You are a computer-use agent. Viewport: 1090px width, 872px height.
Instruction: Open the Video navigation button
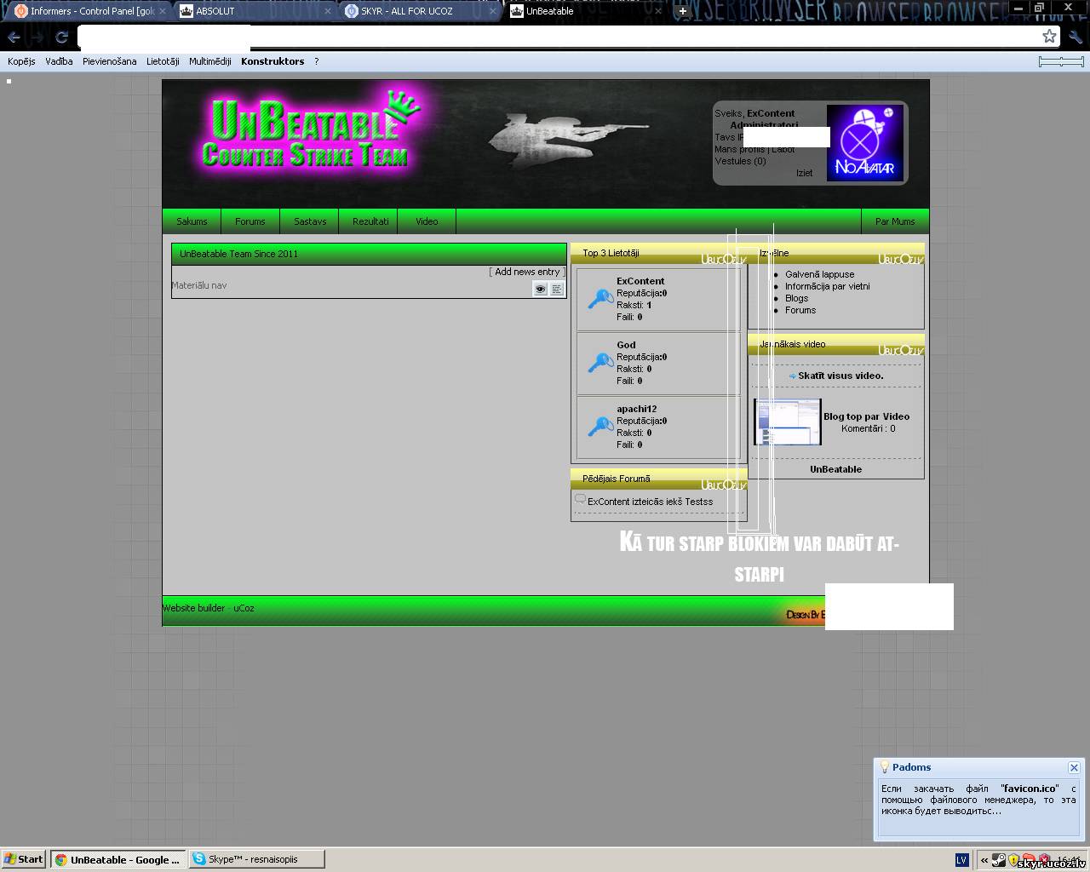pos(427,221)
